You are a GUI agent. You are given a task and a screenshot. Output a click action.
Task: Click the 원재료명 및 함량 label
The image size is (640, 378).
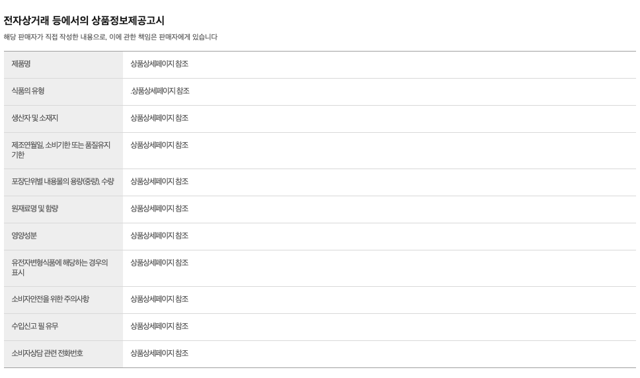point(35,209)
